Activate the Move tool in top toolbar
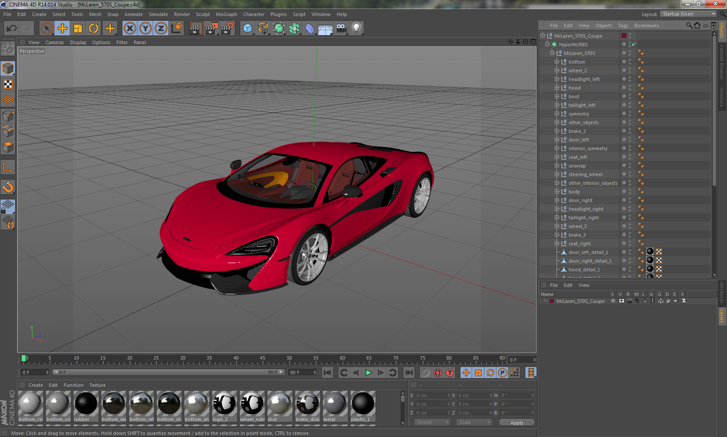The width and height of the screenshot is (727, 437). [62, 29]
